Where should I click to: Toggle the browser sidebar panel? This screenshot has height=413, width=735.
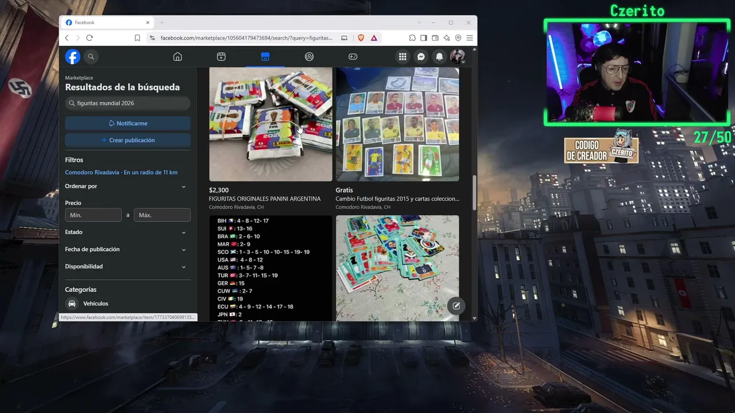click(x=424, y=38)
